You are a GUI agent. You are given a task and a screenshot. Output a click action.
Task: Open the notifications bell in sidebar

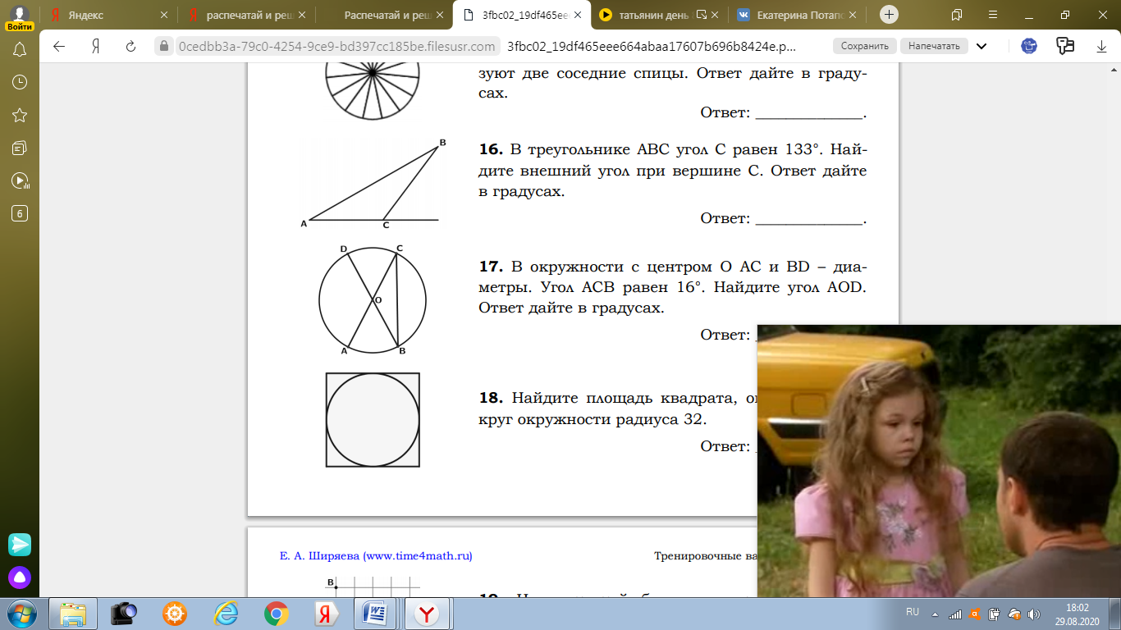coord(20,49)
